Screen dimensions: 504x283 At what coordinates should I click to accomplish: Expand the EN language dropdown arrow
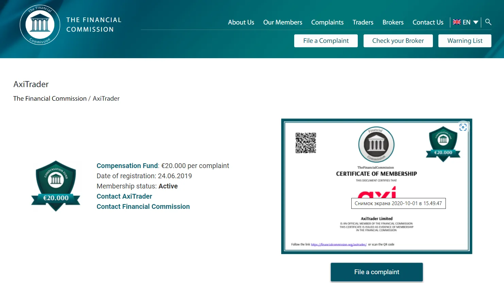click(476, 22)
